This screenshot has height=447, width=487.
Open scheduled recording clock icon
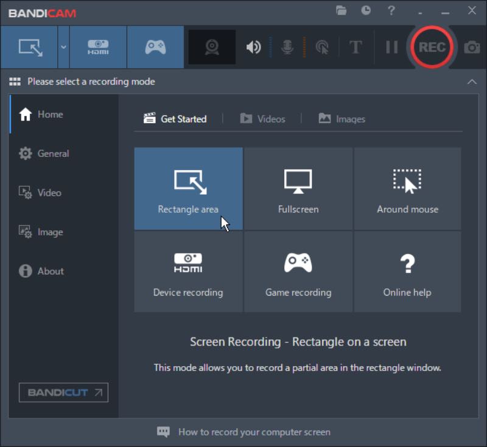tap(366, 10)
